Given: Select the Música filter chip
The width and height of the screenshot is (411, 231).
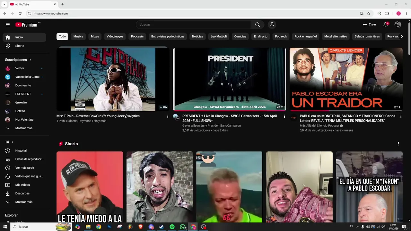Looking at the screenshot, I should (x=78, y=37).
